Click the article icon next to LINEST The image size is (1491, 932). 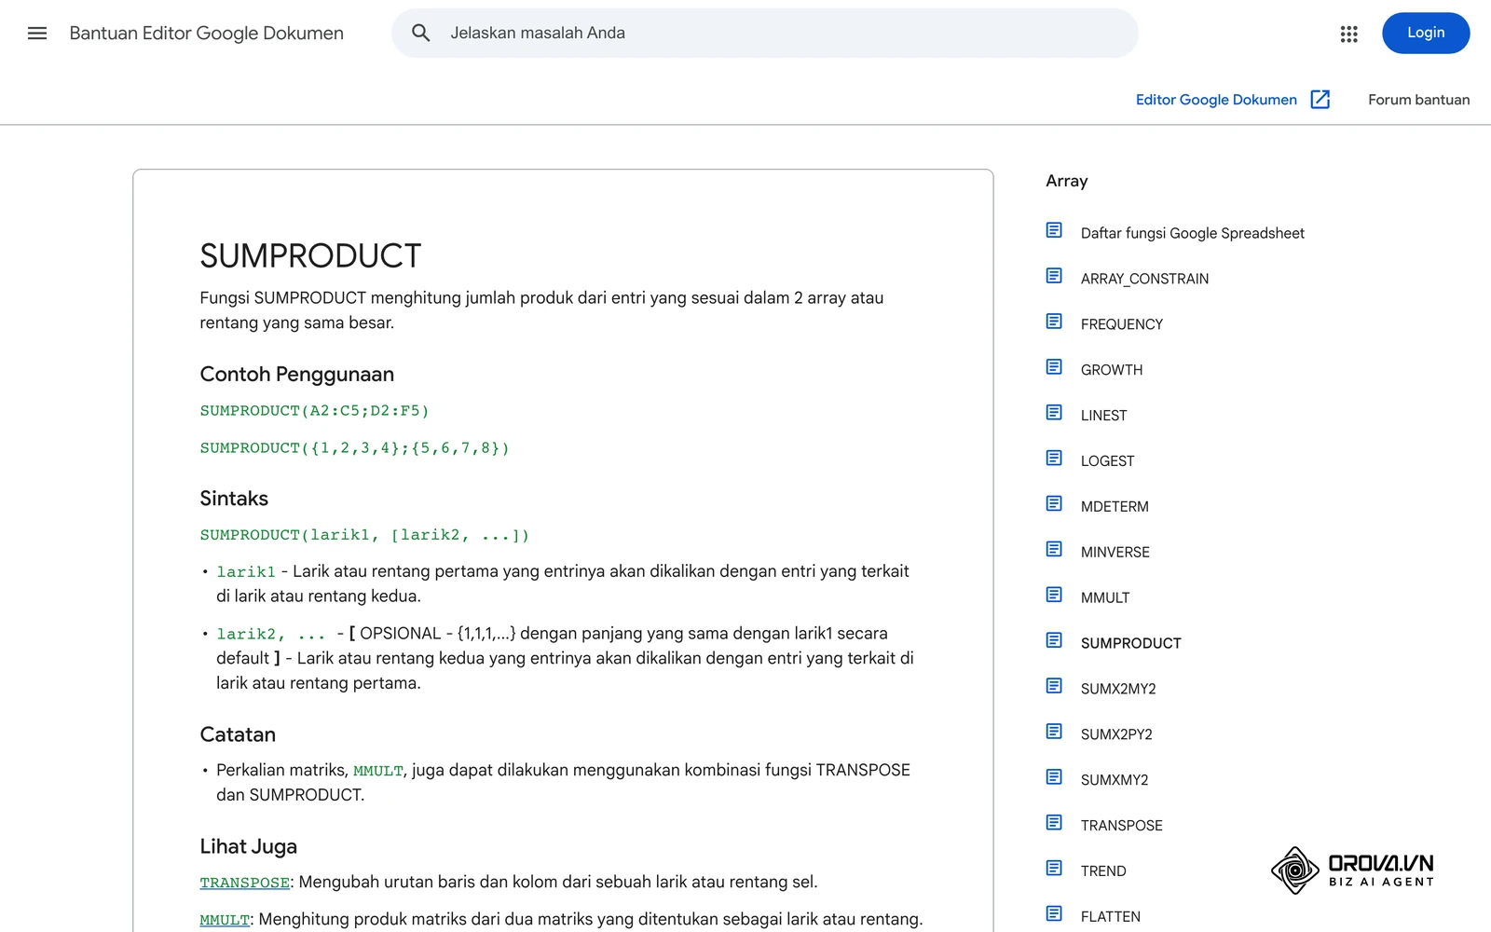(x=1054, y=413)
